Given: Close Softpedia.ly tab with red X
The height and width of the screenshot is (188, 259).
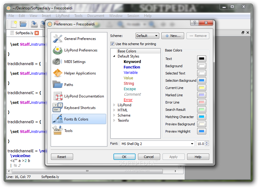Looking at the screenshot, I should pyautogui.click(x=37, y=33).
